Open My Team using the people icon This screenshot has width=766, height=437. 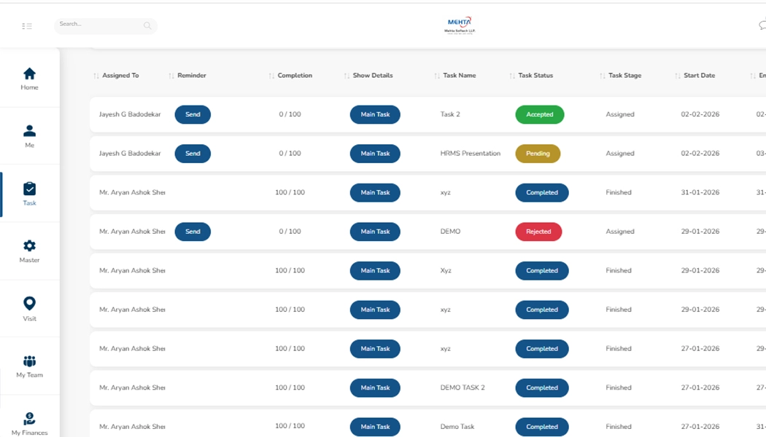coord(29,360)
